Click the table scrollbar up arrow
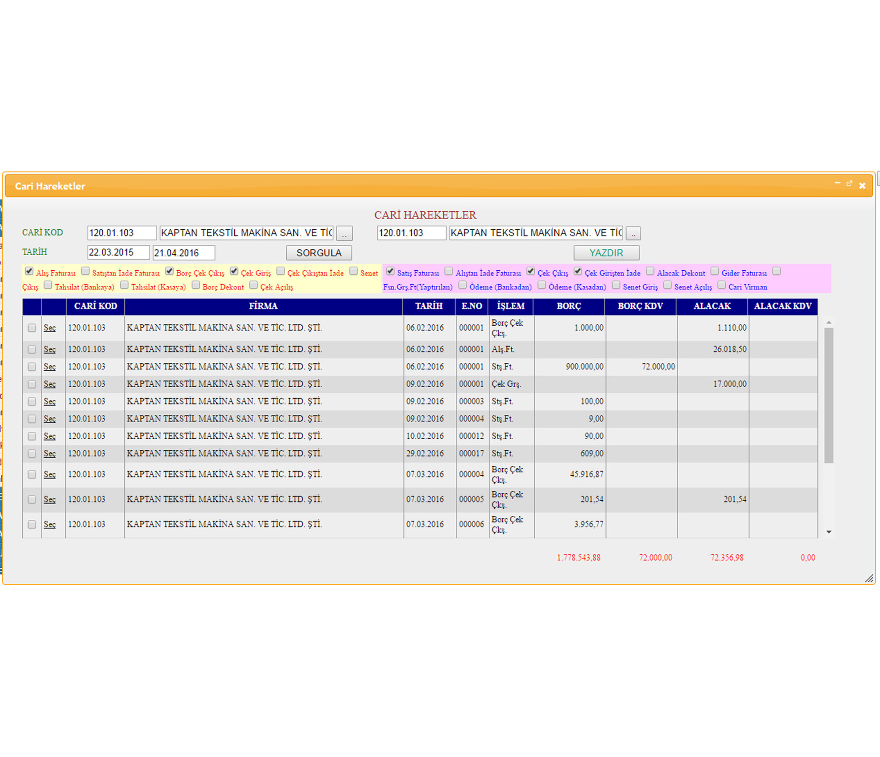Screen dimensions: 880x757 coord(829,322)
